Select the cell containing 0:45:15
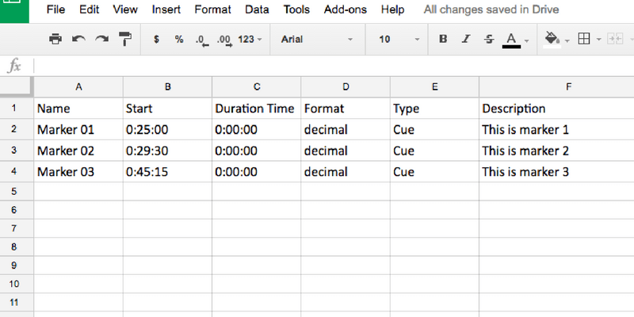This screenshot has height=317, width=634. [167, 171]
